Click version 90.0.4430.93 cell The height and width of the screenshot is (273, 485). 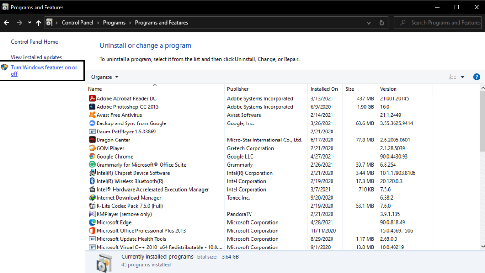(x=394, y=156)
